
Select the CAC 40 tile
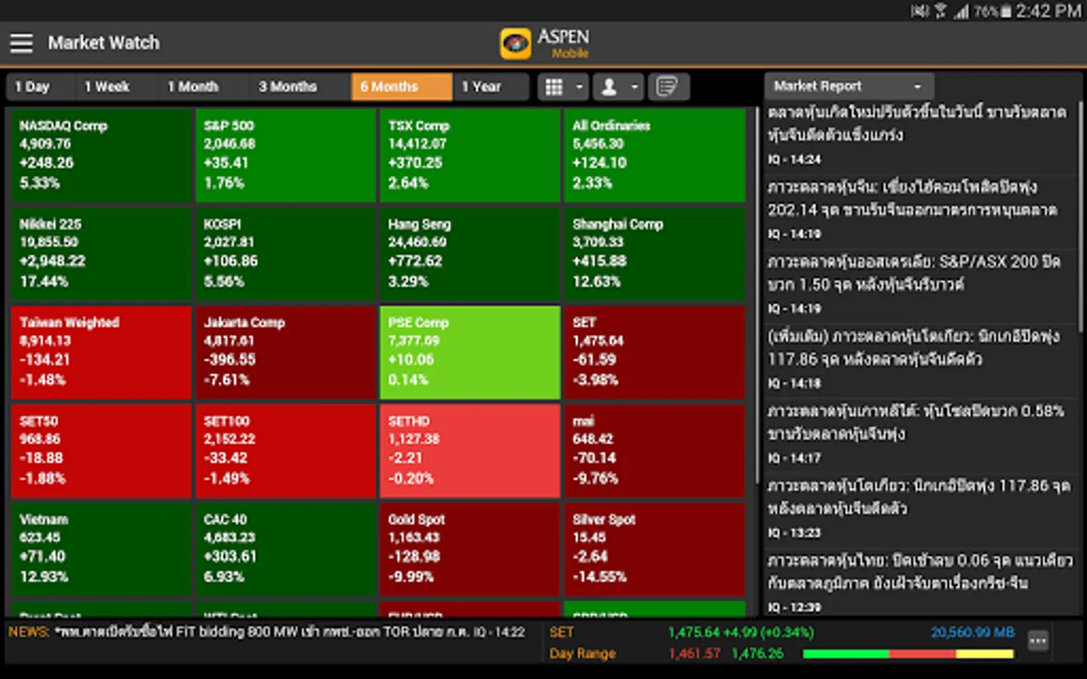(285, 549)
